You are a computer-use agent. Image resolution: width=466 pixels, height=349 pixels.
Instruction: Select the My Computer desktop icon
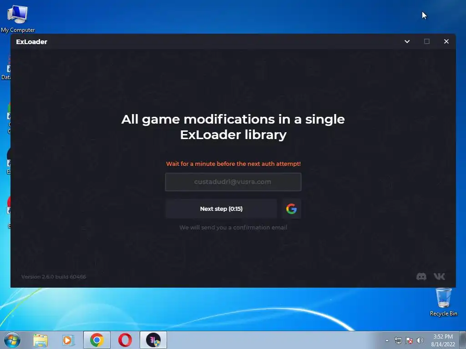tap(18, 18)
